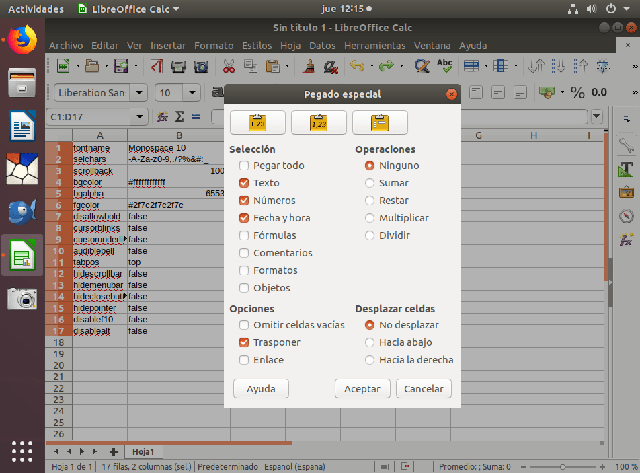640x473 pixels.
Task: Expand the font name dropdown
Action: 139,93
